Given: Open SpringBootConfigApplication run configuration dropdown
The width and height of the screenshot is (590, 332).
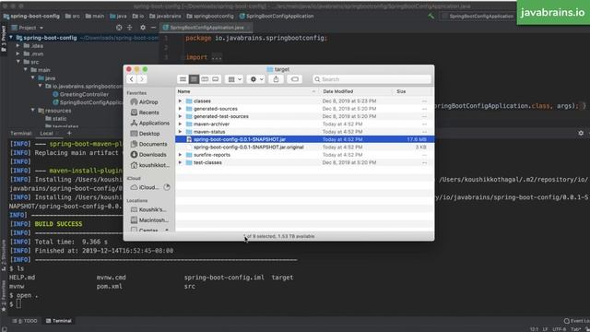Looking at the screenshot, I should coord(478,17).
